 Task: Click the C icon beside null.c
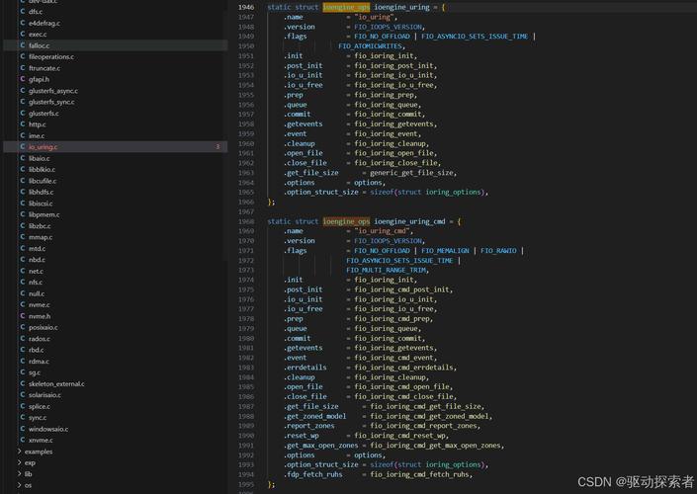22,293
